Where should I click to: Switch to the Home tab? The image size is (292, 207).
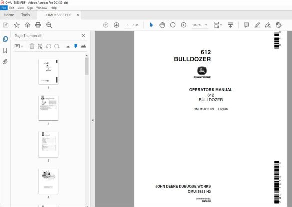click(9, 15)
